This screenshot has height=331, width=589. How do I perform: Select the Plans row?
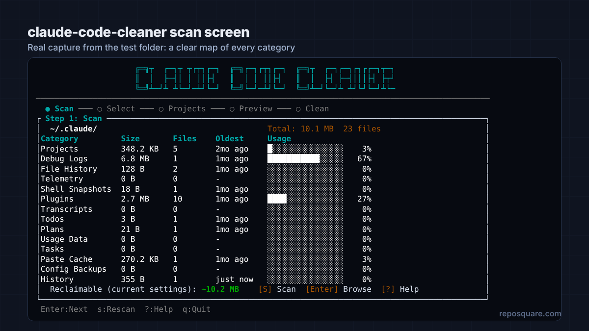[206, 229]
